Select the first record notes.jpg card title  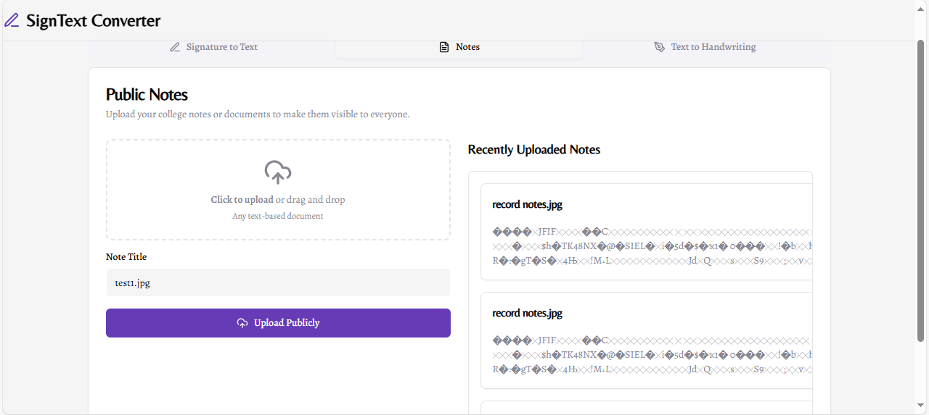[x=528, y=205]
